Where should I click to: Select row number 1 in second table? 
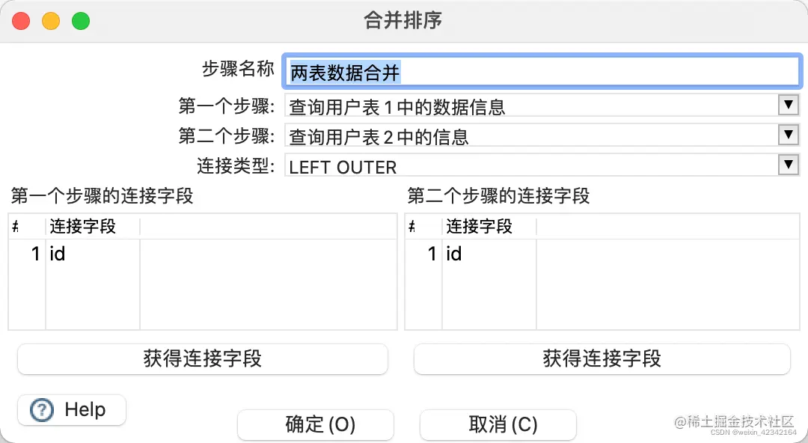click(431, 254)
